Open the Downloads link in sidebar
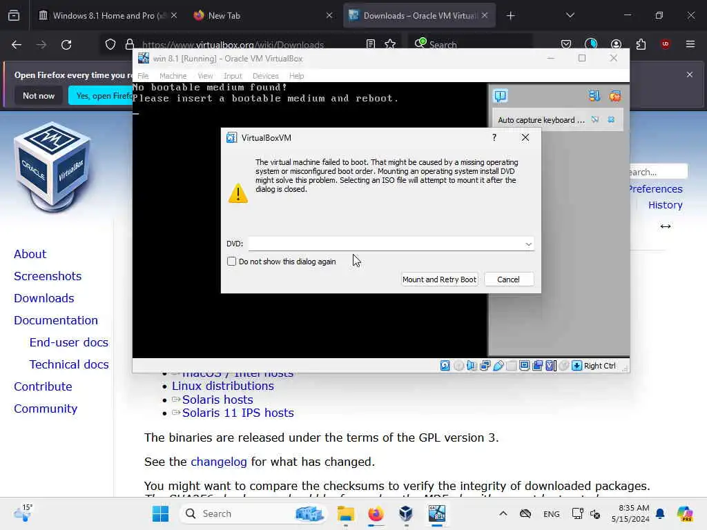The height and width of the screenshot is (530, 707). (43, 298)
